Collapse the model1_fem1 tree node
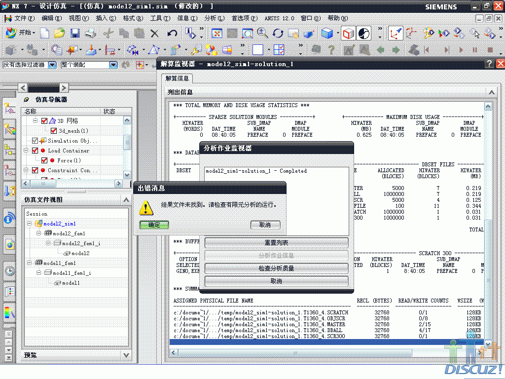Screen dimensions: 505x379 pos(29,263)
